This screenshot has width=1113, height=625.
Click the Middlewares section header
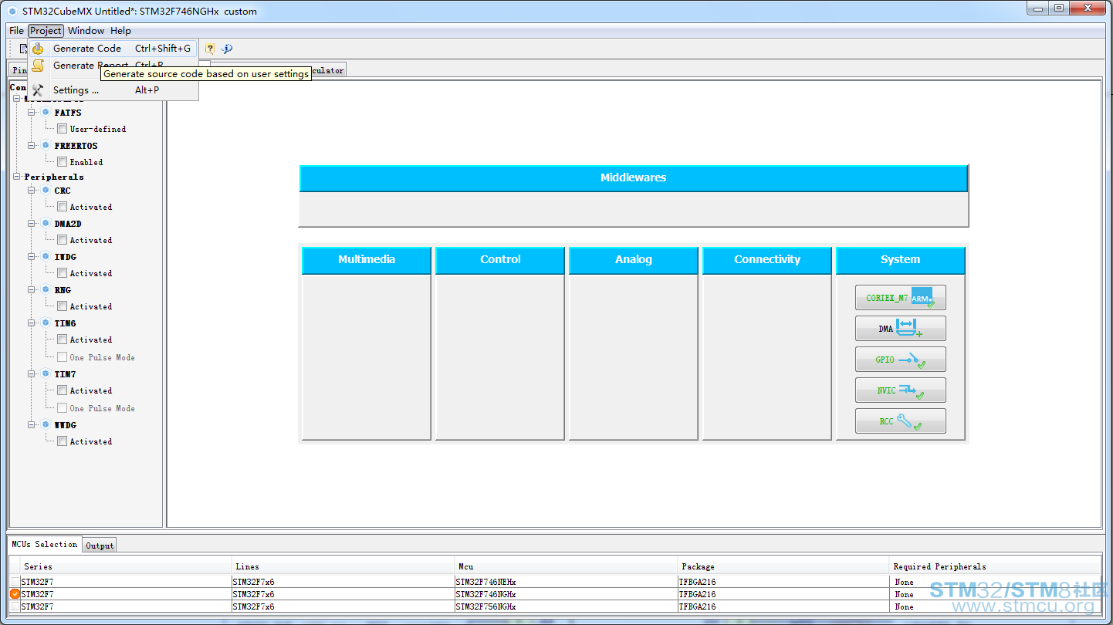[x=633, y=177]
